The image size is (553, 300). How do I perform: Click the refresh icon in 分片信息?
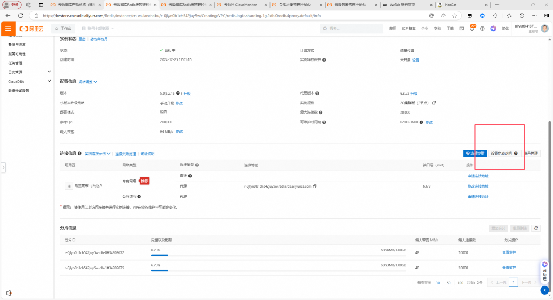pos(536,228)
